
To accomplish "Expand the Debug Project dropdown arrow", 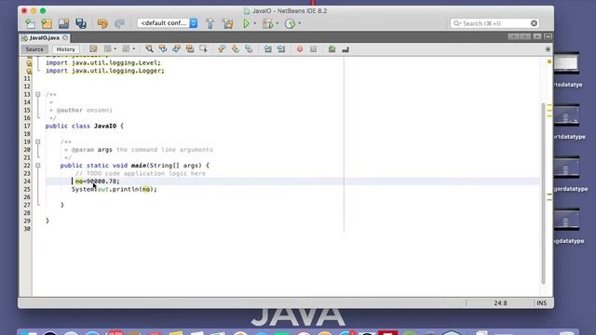I will point(278,23).
